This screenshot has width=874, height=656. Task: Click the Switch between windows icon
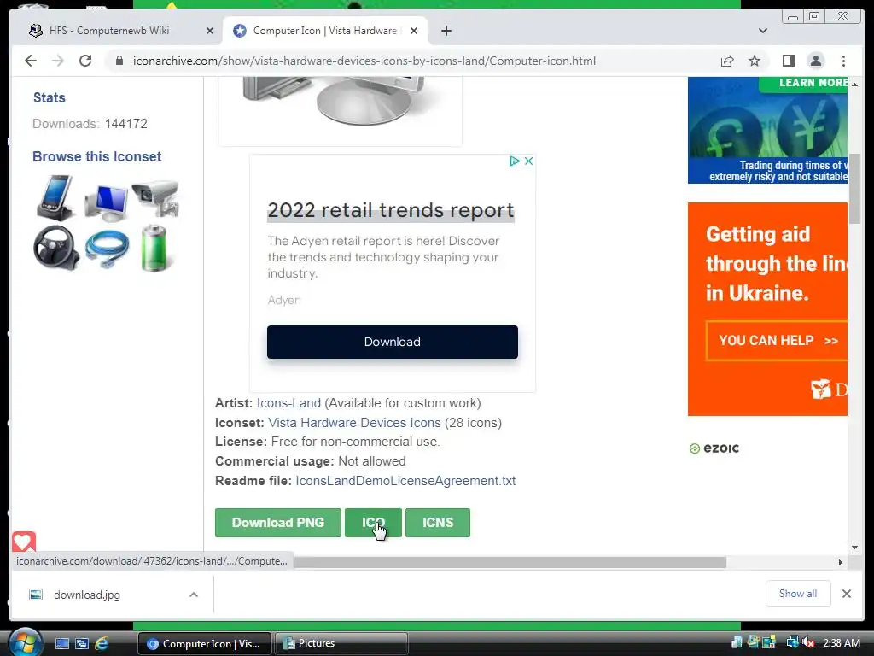click(x=82, y=644)
